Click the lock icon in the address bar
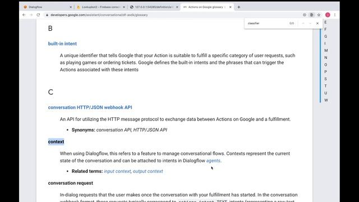The width and height of the screenshot is (359, 202). pos(47,15)
